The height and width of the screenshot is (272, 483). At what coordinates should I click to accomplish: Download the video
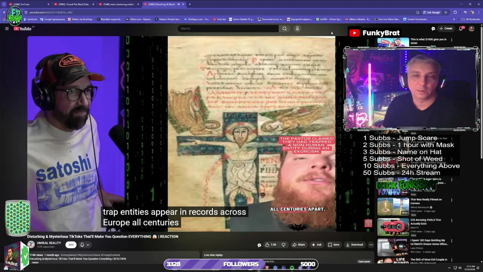355,244
